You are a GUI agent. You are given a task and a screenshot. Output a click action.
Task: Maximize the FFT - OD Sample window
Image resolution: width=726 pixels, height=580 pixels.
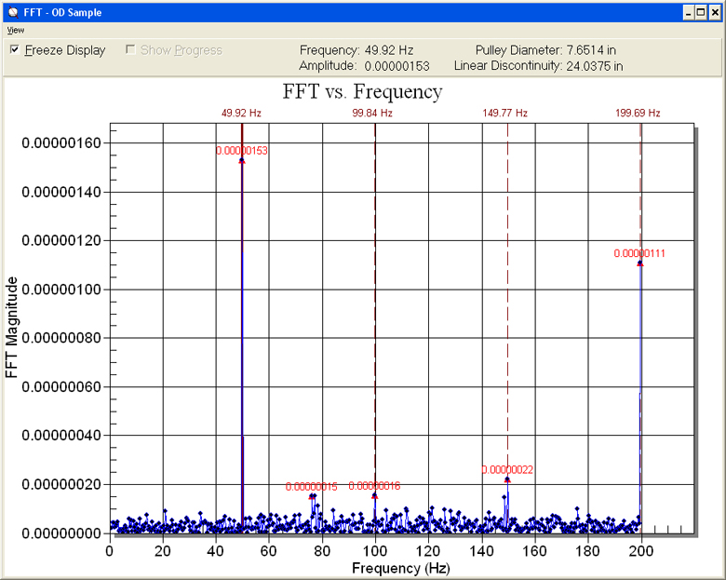click(x=700, y=12)
